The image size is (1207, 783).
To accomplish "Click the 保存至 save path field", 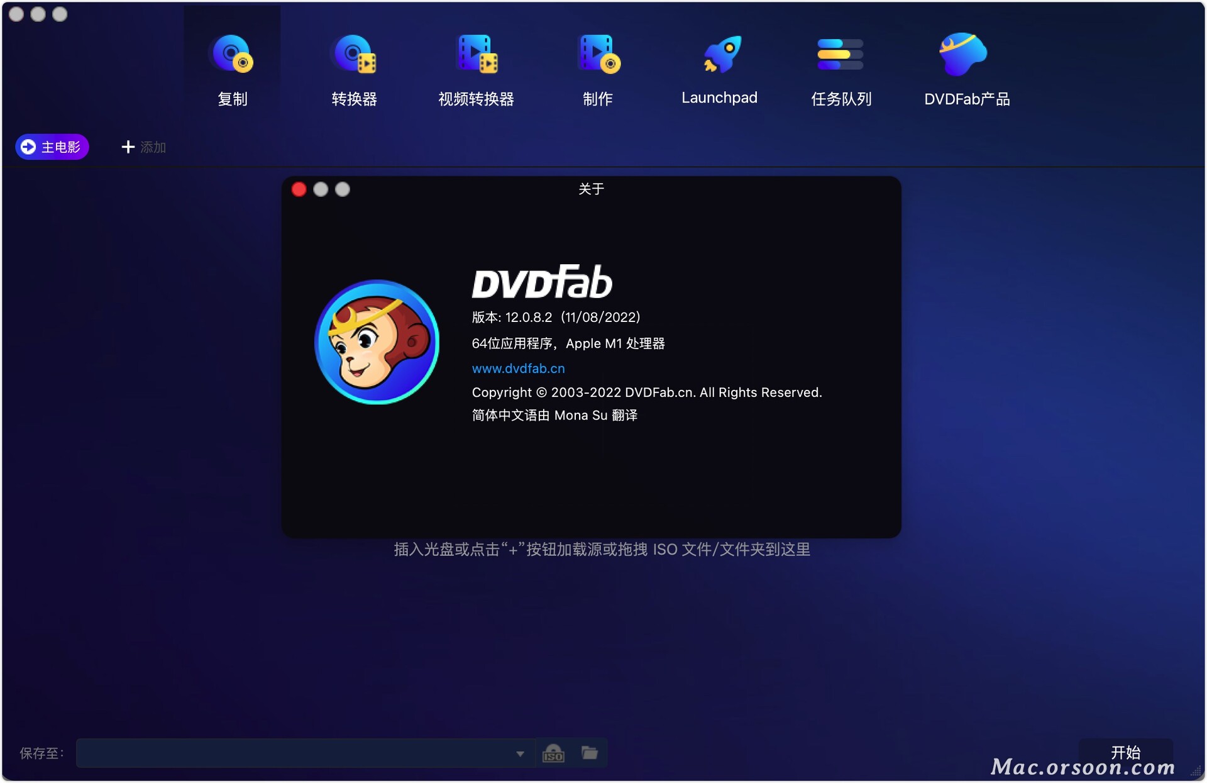I will click(x=295, y=753).
